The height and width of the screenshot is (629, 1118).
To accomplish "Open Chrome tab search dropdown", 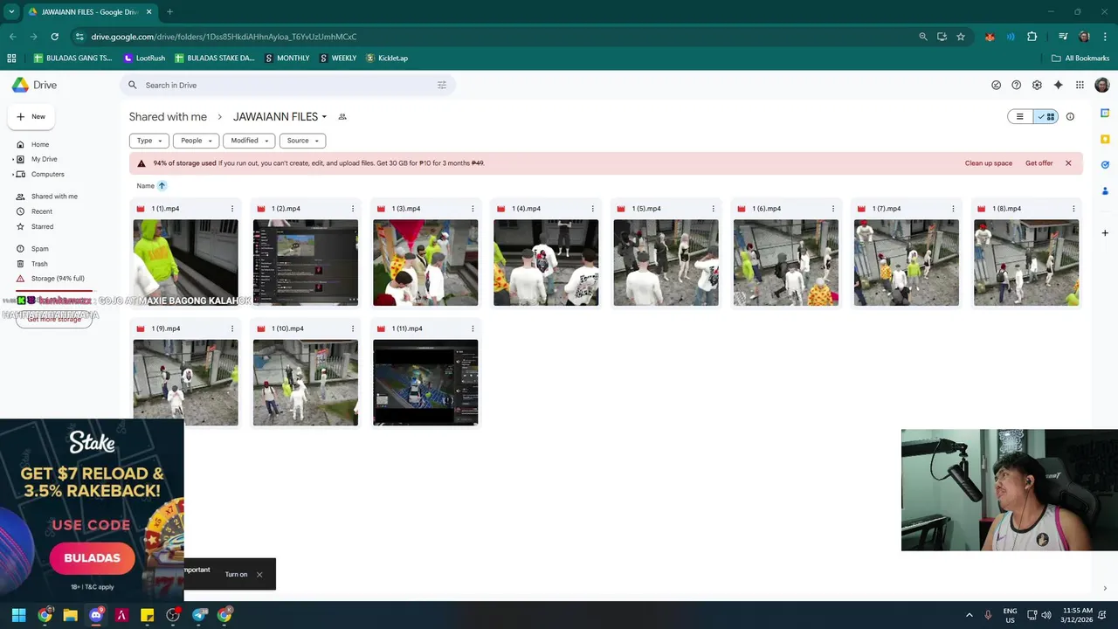I will pyautogui.click(x=11, y=11).
